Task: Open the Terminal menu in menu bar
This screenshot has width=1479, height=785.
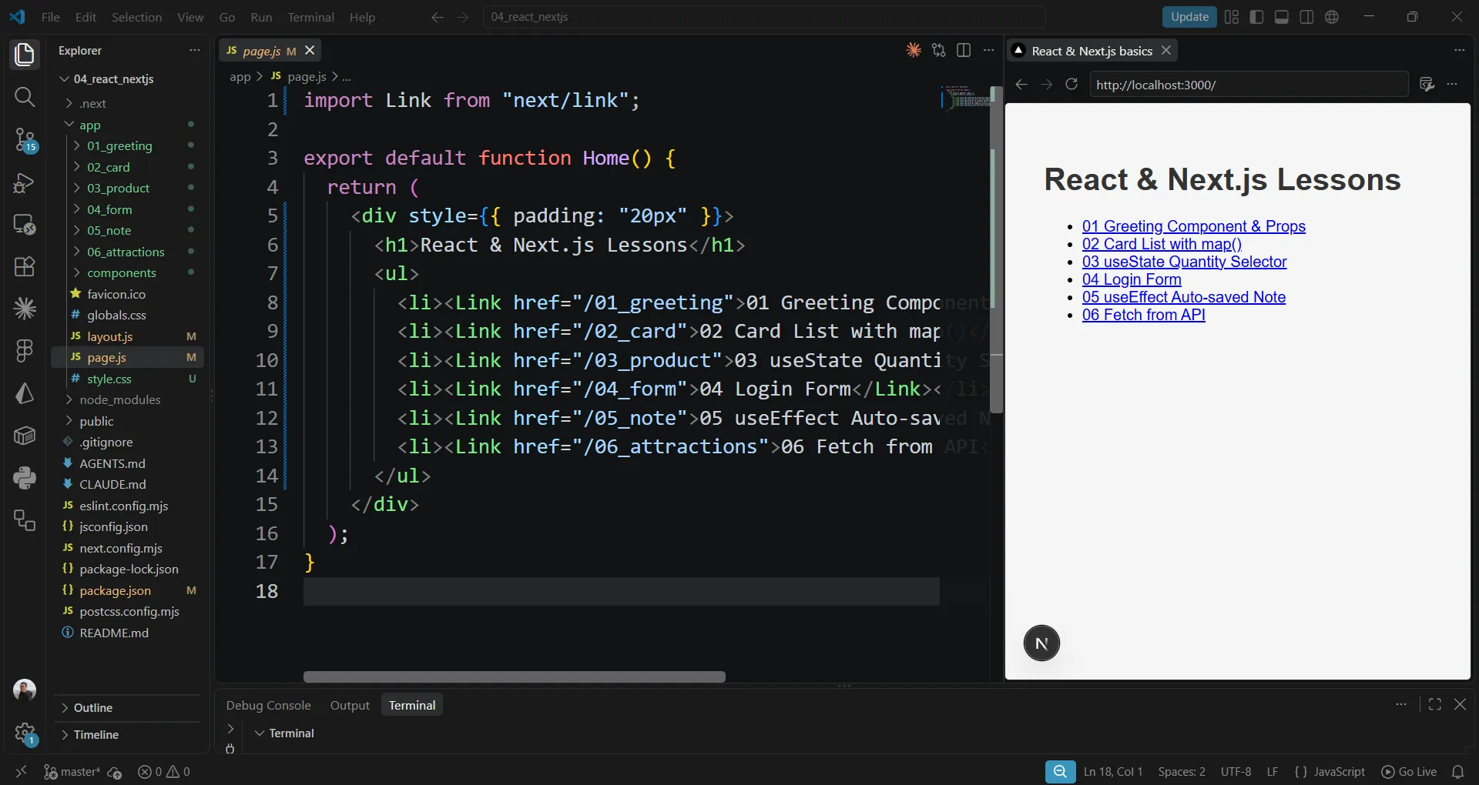Action: [x=310, y=17]
